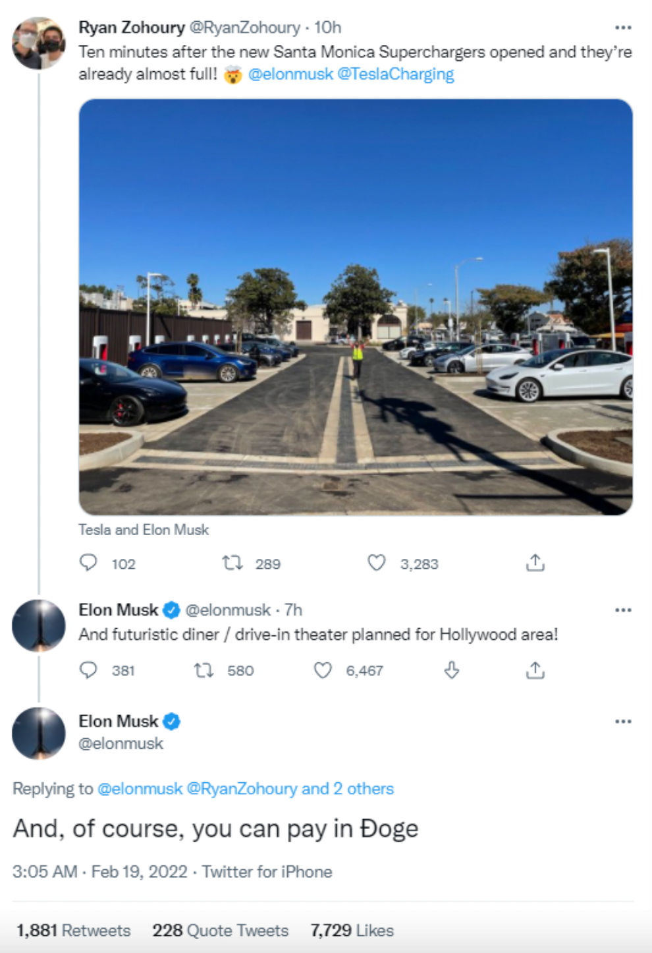Image resolution: width=652 pixels, height=953 pixels.
Task: Share the futuristic diner tweet
Action: coord(535,670)
